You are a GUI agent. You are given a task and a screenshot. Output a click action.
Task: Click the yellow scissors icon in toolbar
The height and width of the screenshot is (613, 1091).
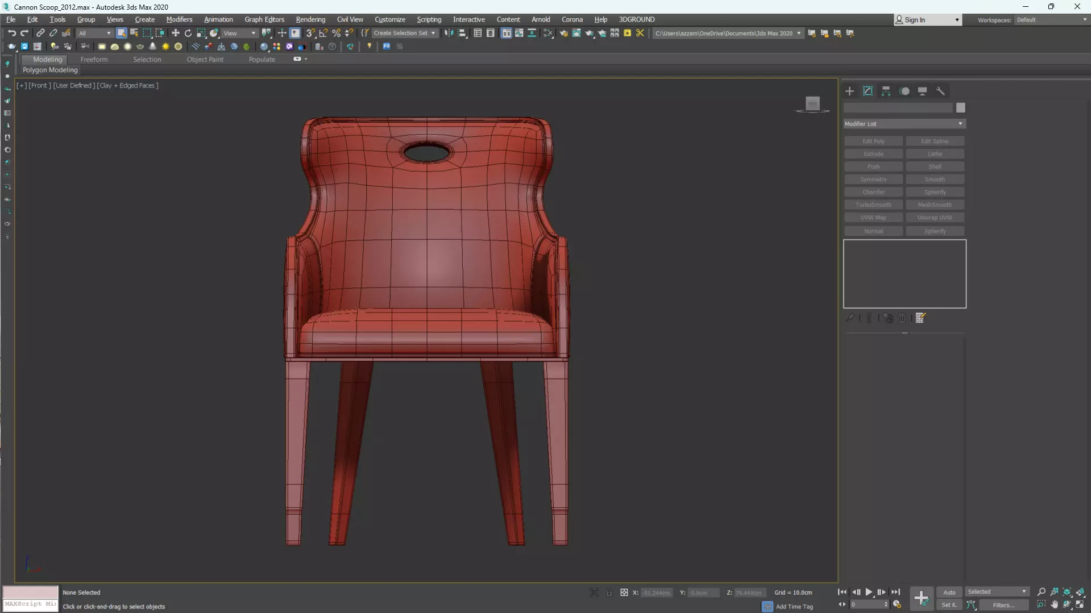tap(640, 33)
